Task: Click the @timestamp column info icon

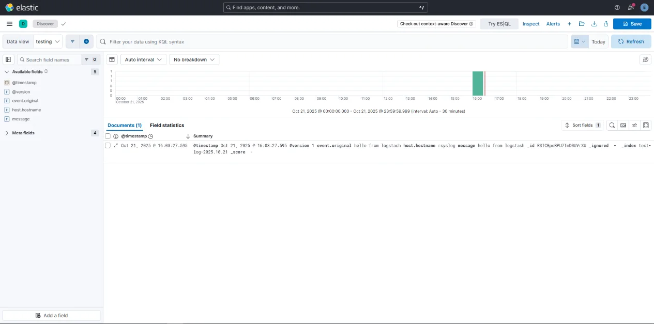Action: pos(116,136)
